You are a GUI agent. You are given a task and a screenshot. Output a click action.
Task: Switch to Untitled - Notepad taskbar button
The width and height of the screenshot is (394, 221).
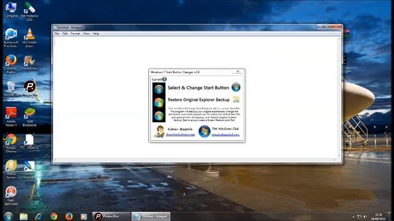click(151, 216)
